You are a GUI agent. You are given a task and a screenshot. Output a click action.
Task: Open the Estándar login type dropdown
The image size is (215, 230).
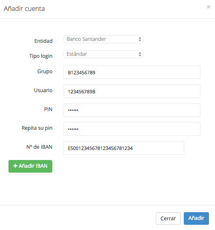104,54
